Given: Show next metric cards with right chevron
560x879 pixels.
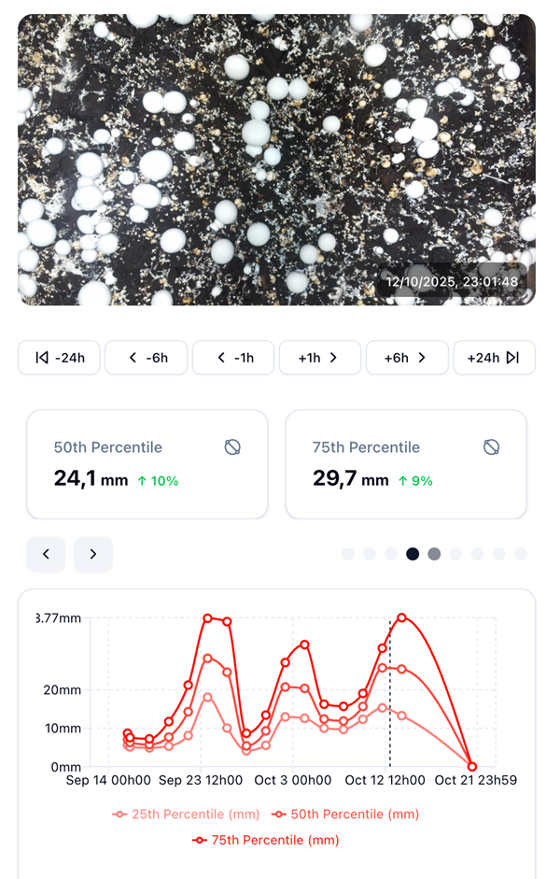Looking at the screenshot, I should click(93, 554).
